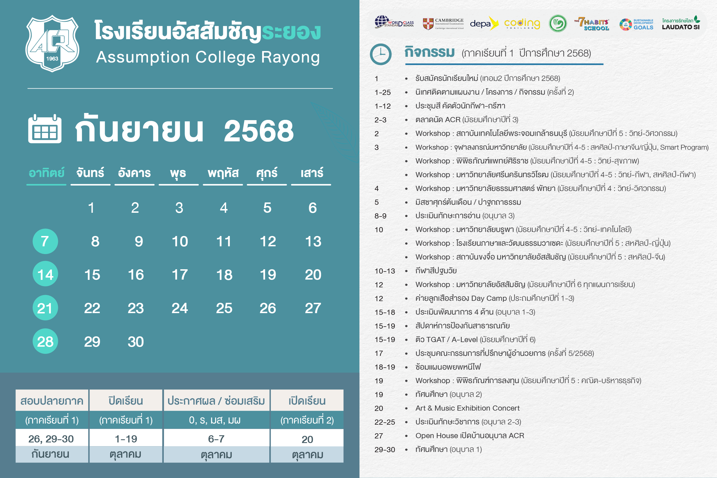The height and width of the screenshot is (478, 717).
Task: Click the clock icon next to กิจกรรม
Action: point(381,54)
